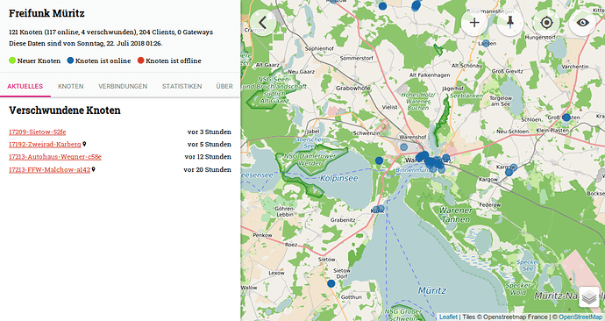Select the online node at Groß Plasten
This screenshot has width=605, height=321.
tap(566, 118)
